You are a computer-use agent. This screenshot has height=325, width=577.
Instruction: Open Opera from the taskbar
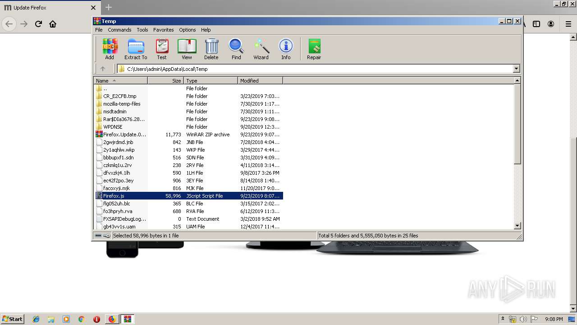96,319
